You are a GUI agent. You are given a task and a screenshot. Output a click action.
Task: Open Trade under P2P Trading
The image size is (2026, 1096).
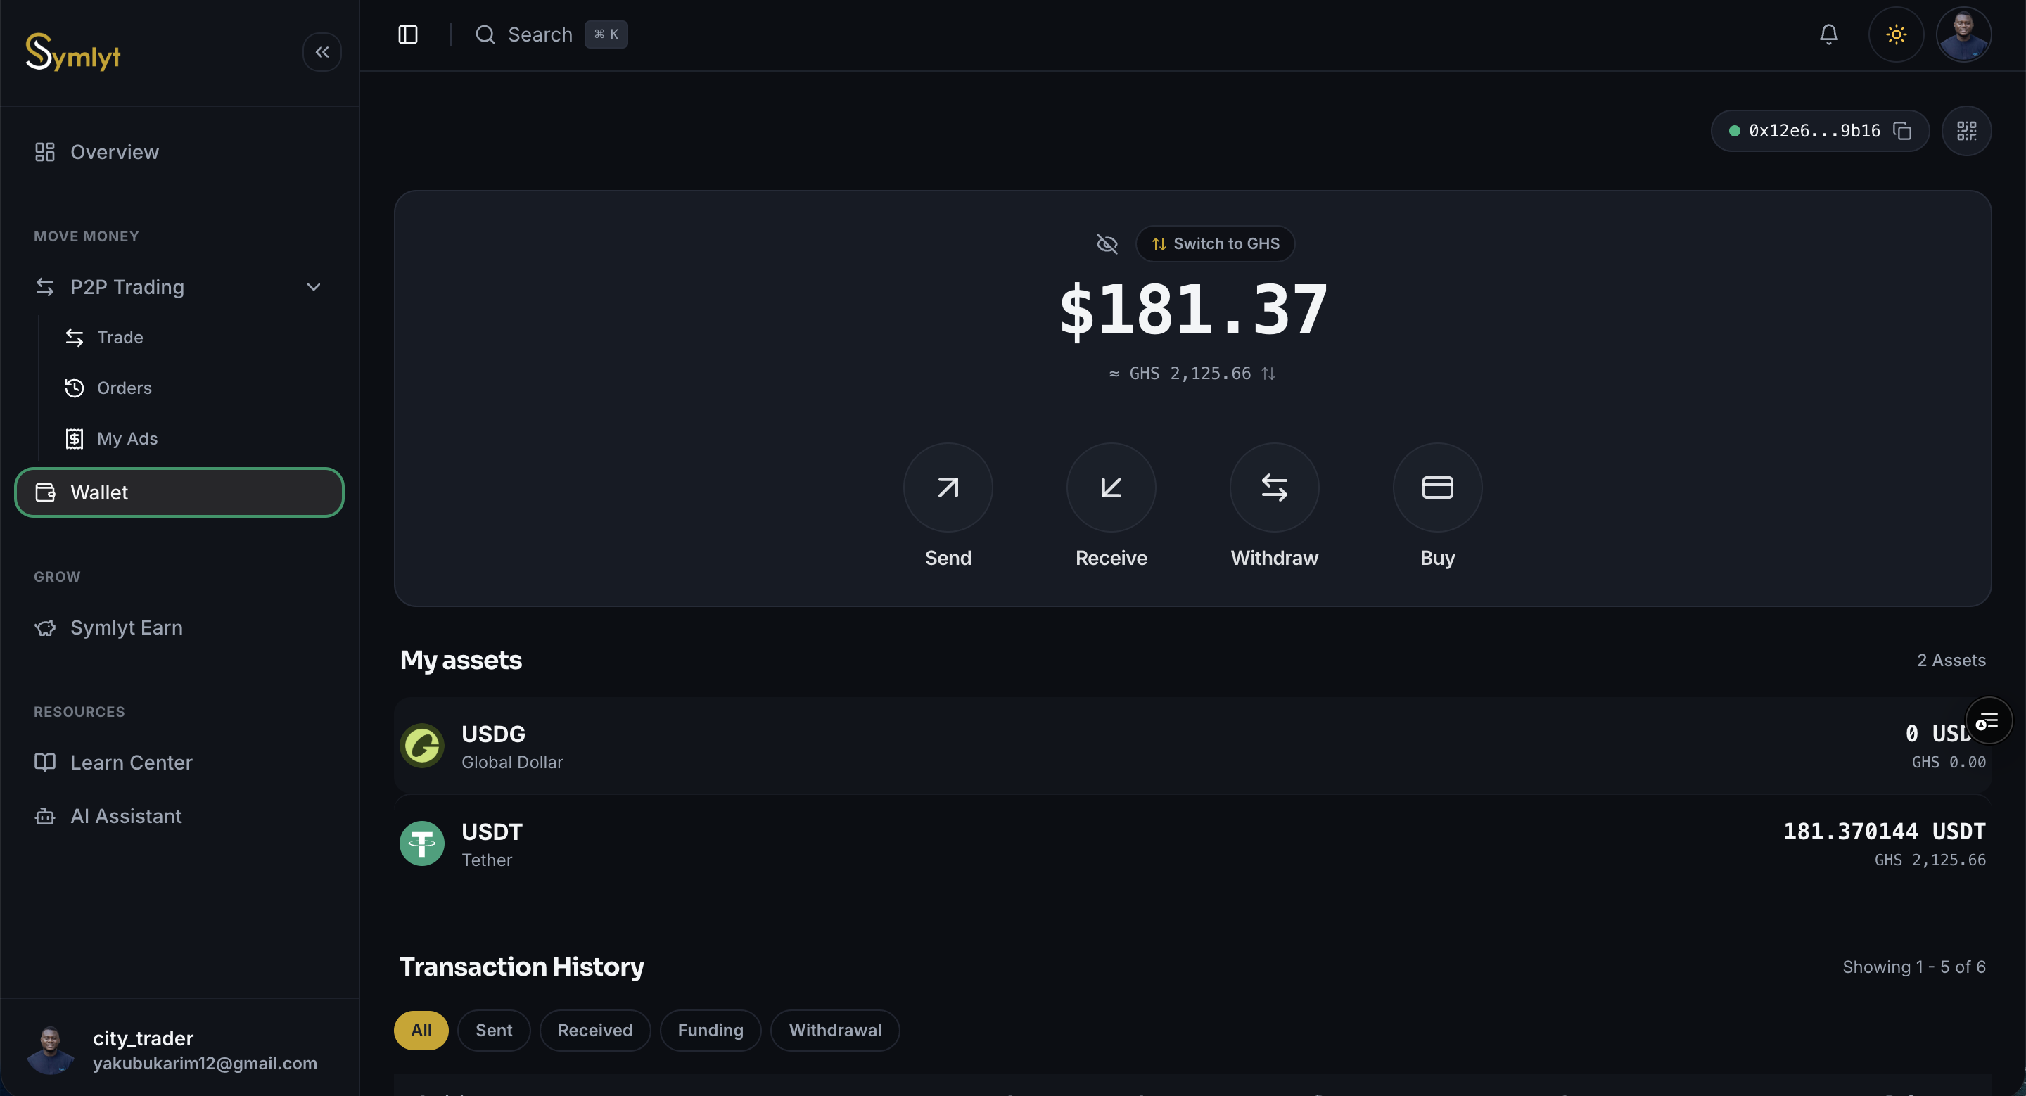(x=120, y=337)
